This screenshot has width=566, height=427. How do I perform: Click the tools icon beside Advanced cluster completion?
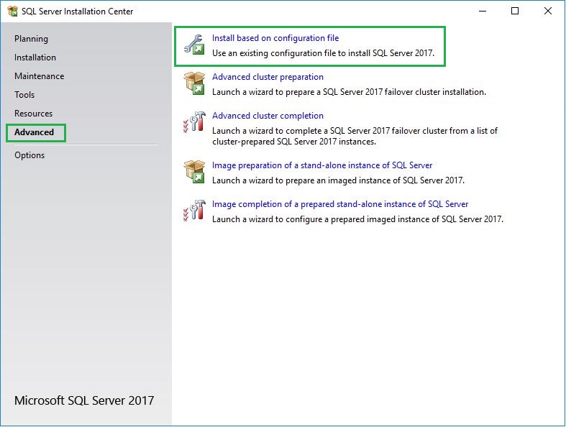[194, 122]
